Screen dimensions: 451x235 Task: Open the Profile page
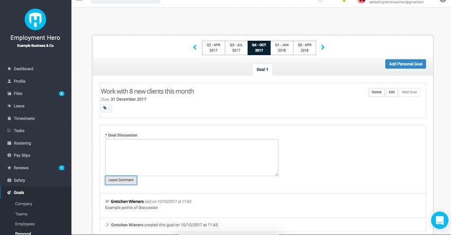point(20,81)
